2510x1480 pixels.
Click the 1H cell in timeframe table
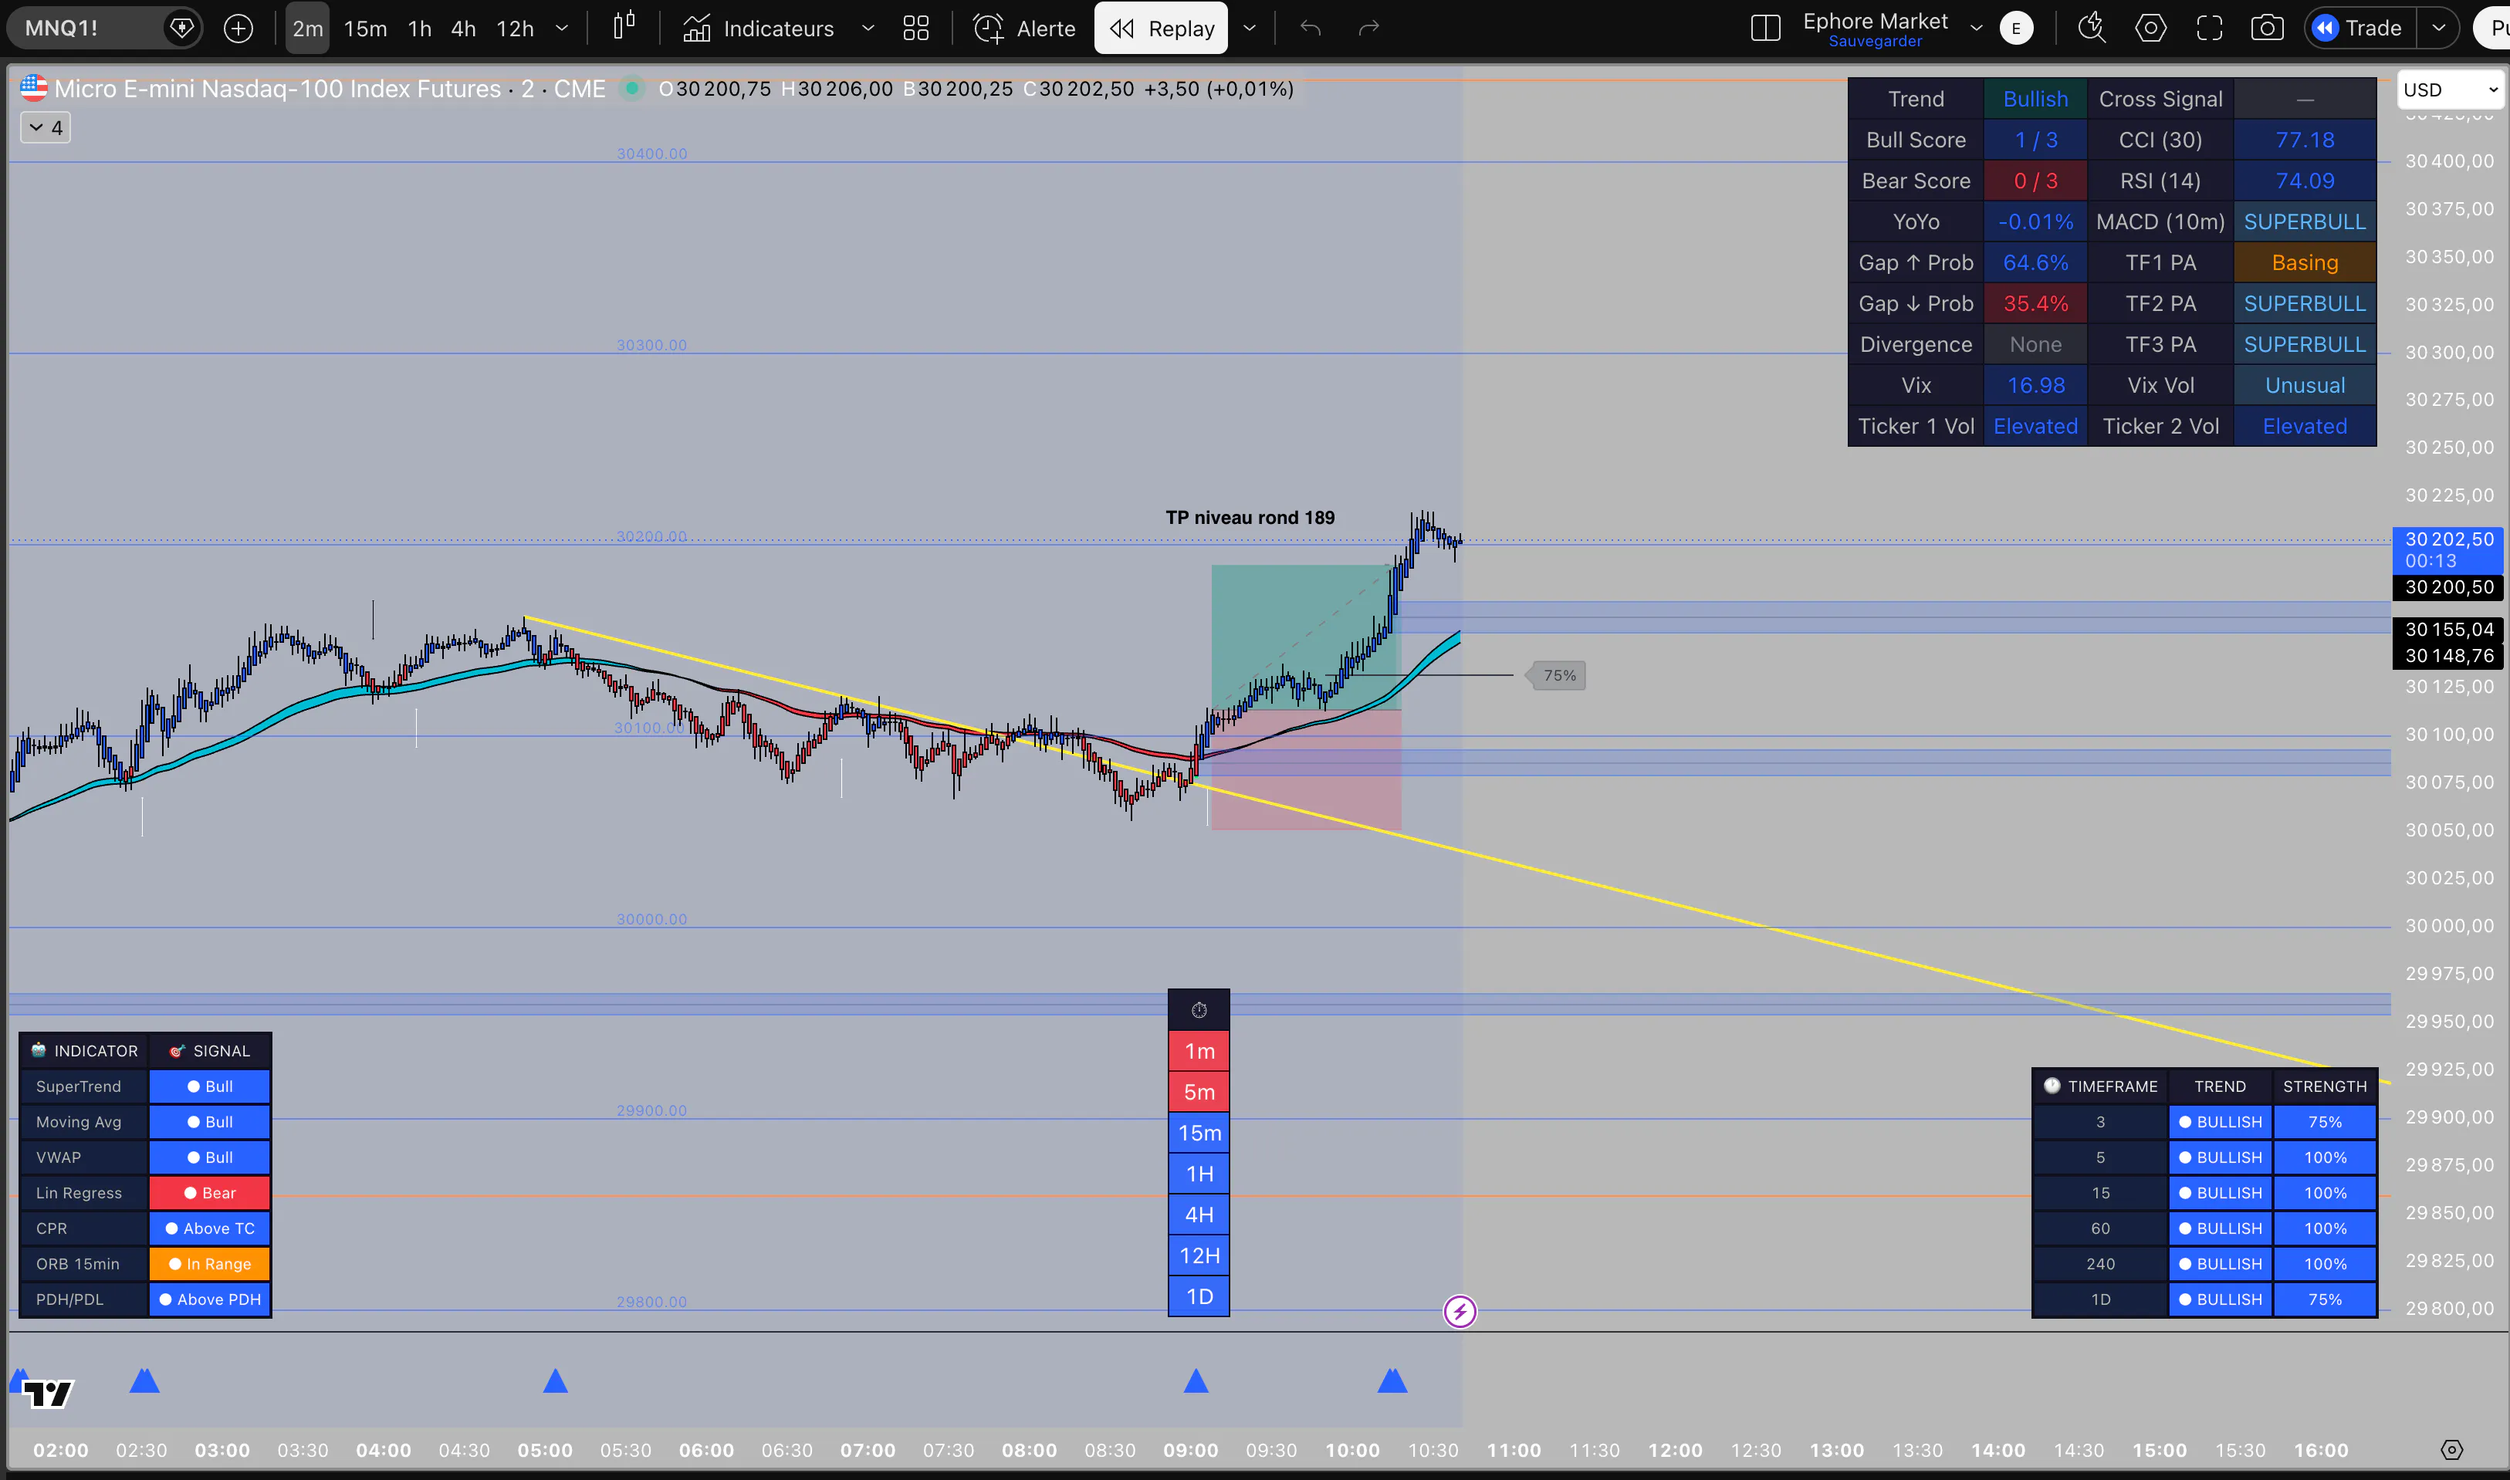point(1199,1174)
